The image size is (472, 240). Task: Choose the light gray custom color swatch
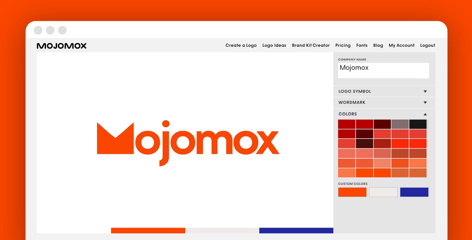383,192
